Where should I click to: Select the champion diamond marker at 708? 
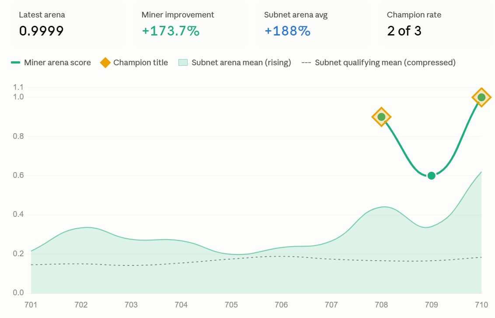[x=381, y=117]
